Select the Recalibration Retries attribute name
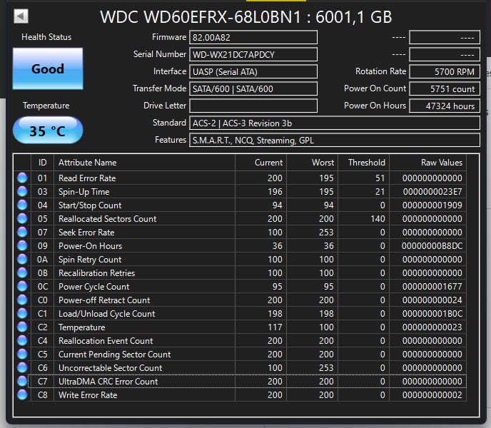 (x=97, y=273)
